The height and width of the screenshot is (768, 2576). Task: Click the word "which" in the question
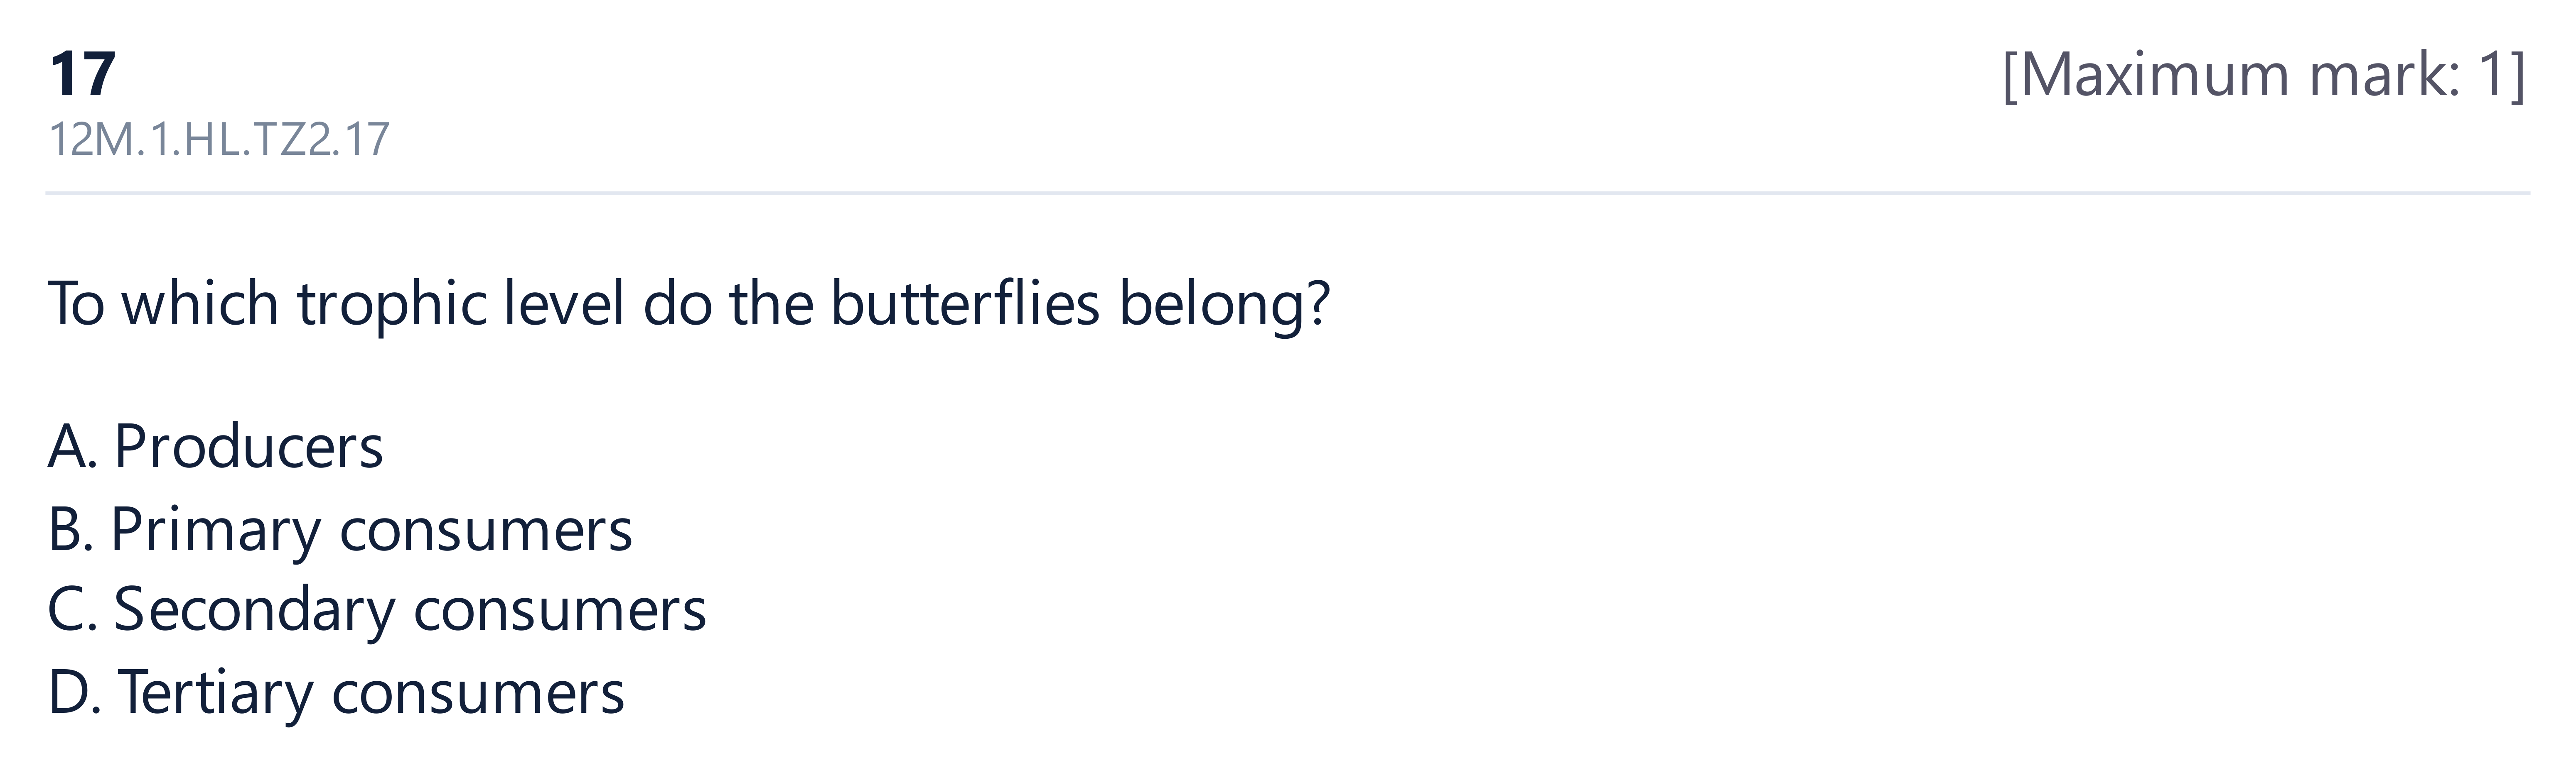pos(200,303)
